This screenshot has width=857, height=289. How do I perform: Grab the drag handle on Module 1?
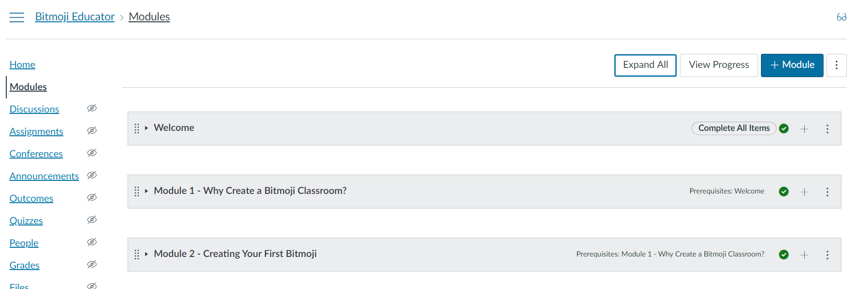(137, 192)
